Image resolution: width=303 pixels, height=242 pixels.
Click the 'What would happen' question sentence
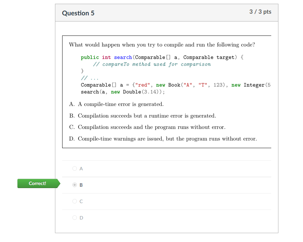click(x=162, y=45)
